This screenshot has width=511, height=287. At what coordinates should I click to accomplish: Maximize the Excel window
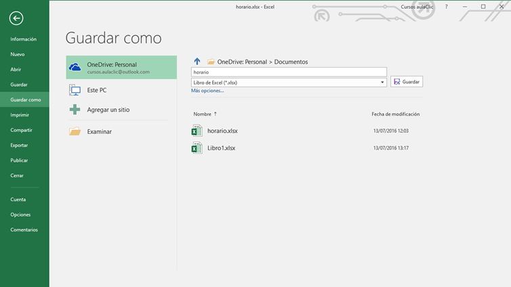click(483, 7)
